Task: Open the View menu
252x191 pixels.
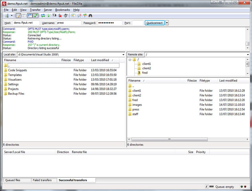Action: [x=23, y=10]
